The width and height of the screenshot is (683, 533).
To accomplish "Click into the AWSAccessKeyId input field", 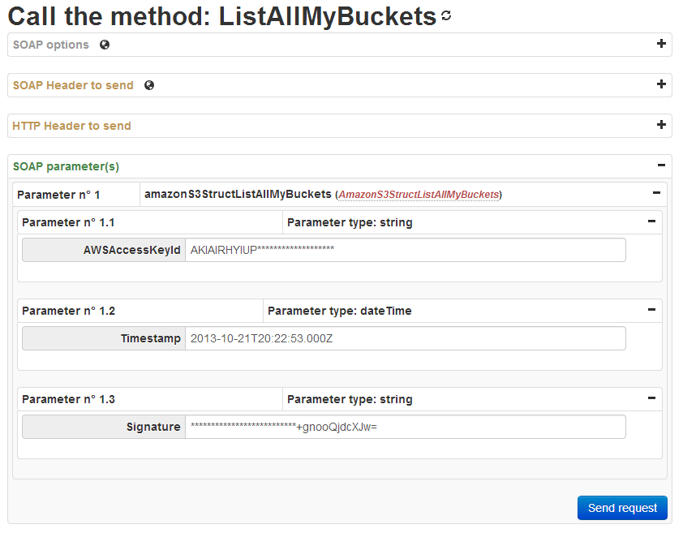I will coord(406,250).
